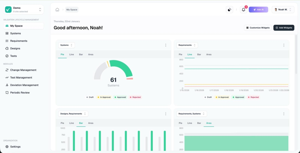
Task: Open Deviation Management module
Action: 24,85
